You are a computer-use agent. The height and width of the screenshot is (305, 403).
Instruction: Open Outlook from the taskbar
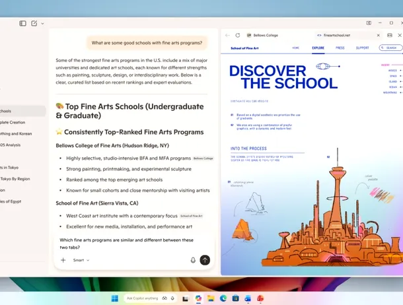(248, 298)
